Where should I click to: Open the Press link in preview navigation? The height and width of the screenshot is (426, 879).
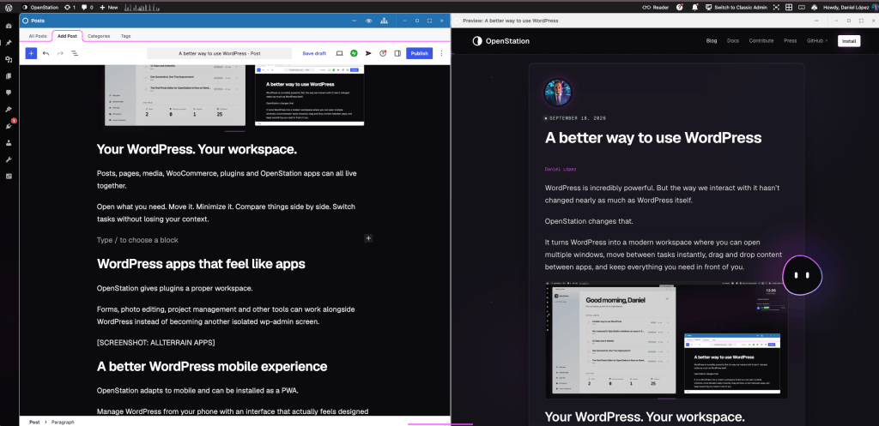click(791, 41)
